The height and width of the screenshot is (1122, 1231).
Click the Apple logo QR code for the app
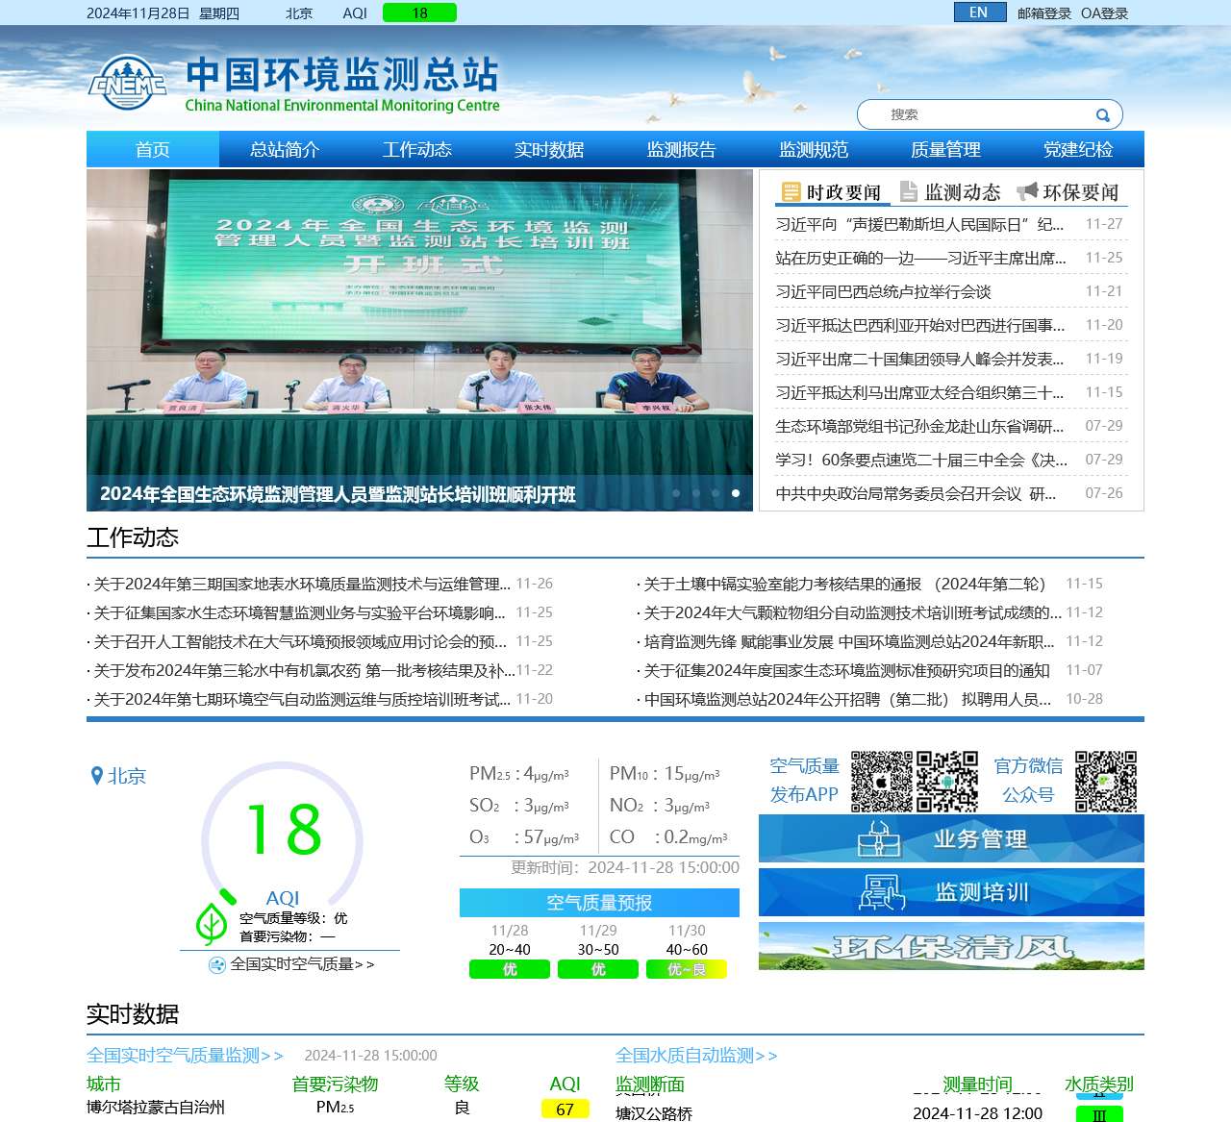(882, 782)
